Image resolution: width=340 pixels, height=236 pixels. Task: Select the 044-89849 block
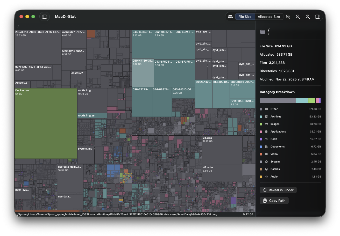click(143, 44)
